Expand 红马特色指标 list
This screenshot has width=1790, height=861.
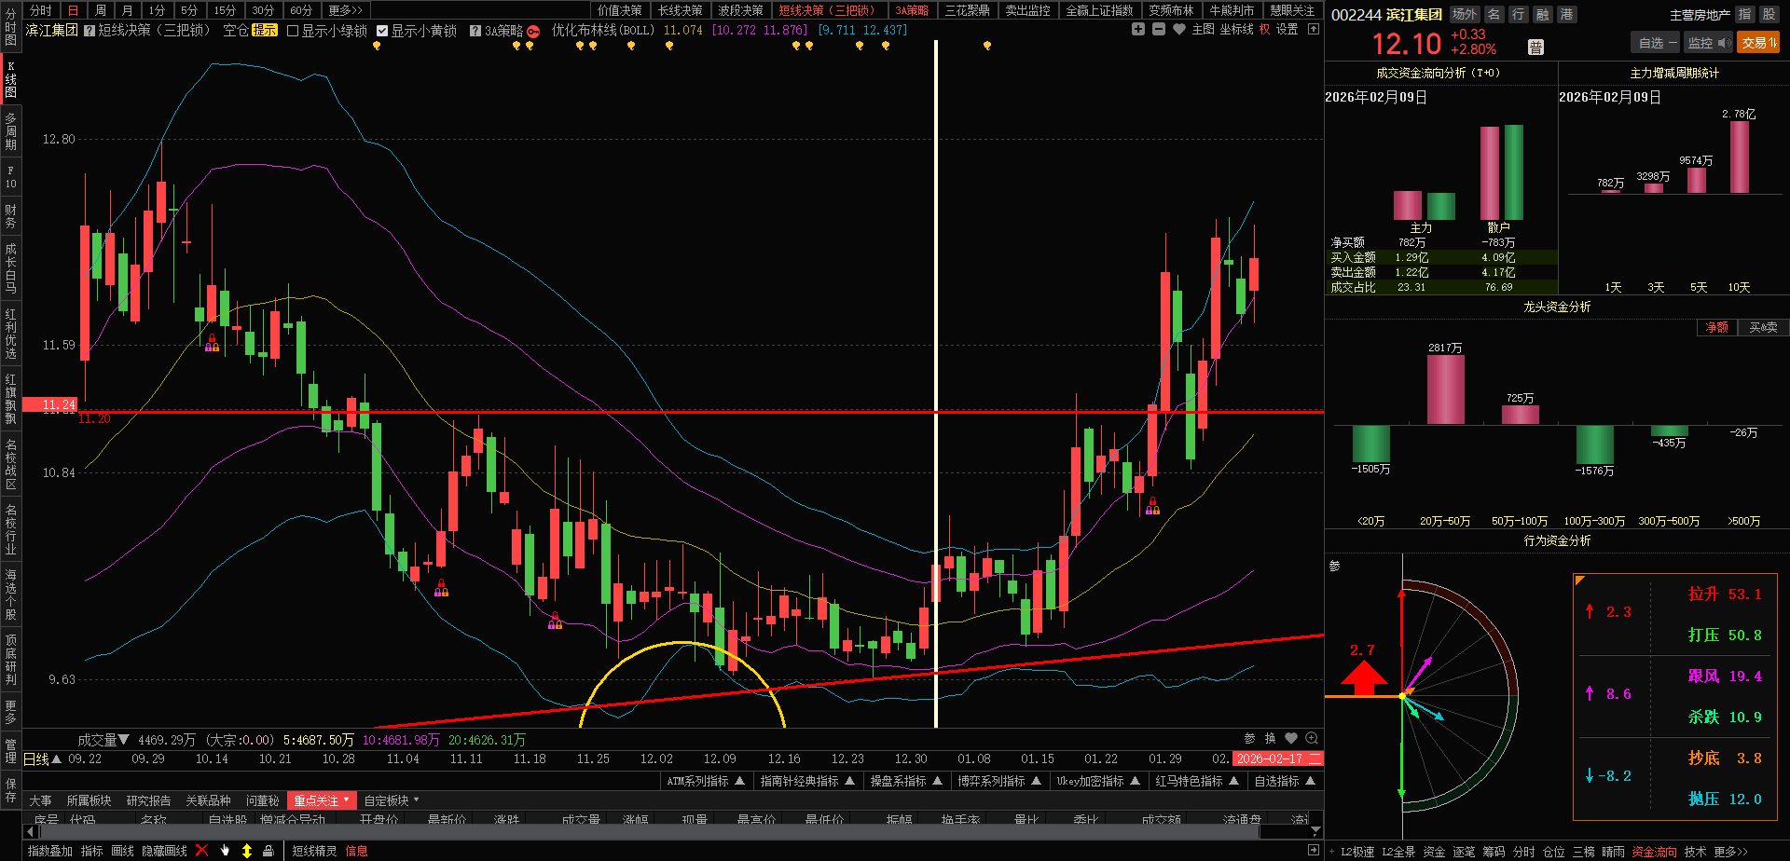point(1197,781)
